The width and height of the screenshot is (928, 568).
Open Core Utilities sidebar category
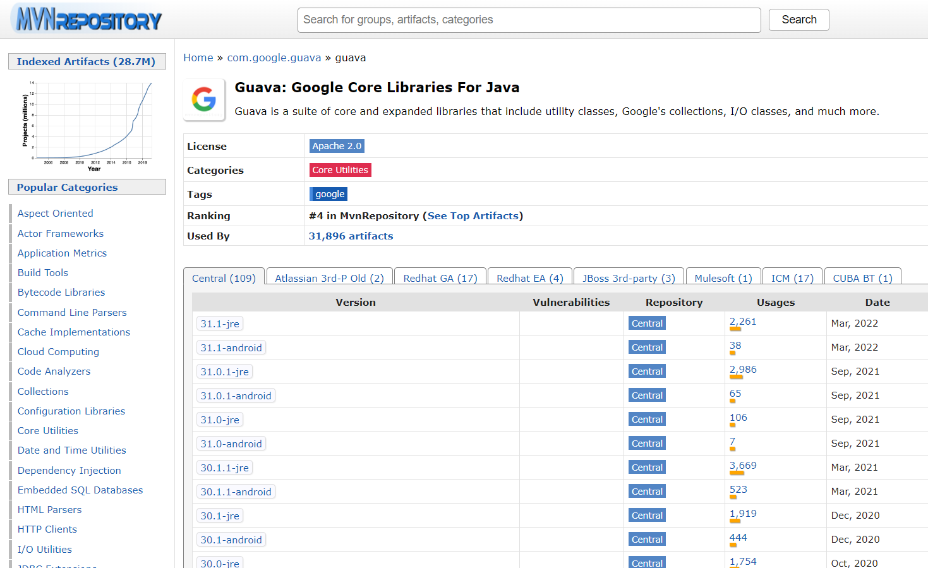pyautogui.click(x=48, y=430)
